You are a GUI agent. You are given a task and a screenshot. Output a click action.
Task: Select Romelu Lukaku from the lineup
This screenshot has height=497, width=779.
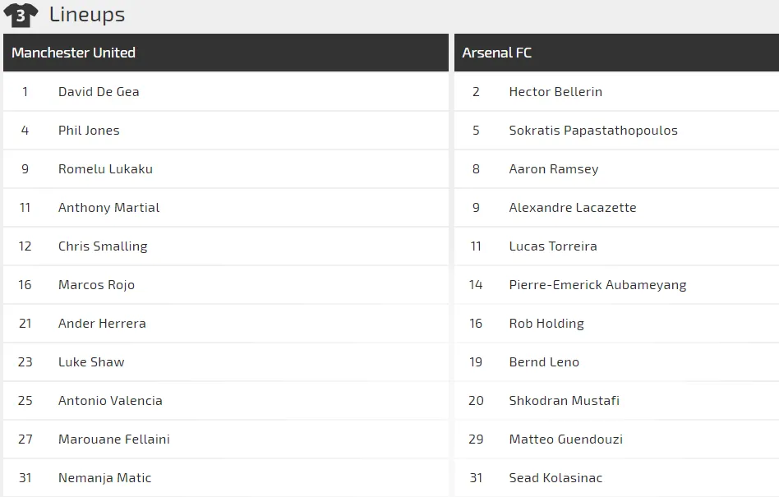tap(105, 169)
